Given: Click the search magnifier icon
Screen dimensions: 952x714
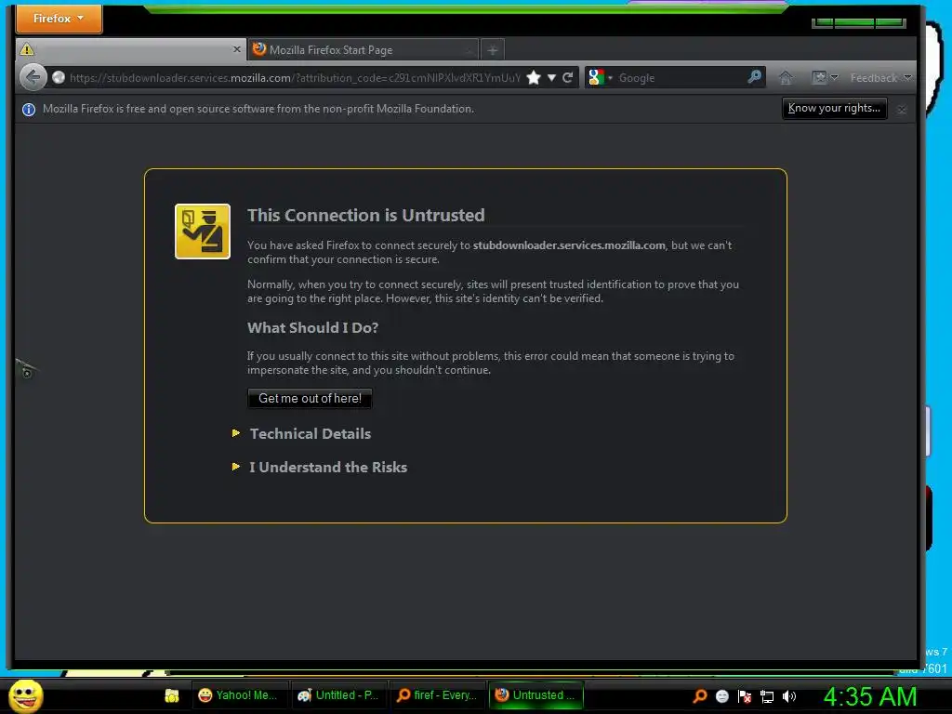Looking at the screenshot, I should tap(754, 76).
